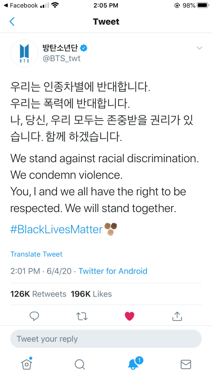The height and width of the screenshot is (377, 212).
Task: Open the Messages envelope tab
Action: pyautogui.click(x=186, y=364)
